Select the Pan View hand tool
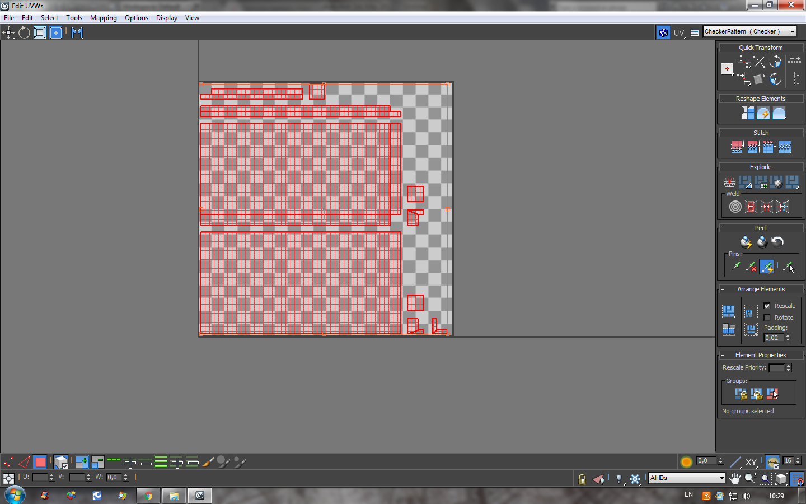This screenshot has width=806, height=504. [x=734, y=479]
